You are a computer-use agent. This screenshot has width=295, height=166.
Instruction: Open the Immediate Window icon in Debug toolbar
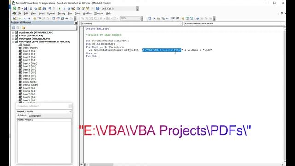point(58,18)
